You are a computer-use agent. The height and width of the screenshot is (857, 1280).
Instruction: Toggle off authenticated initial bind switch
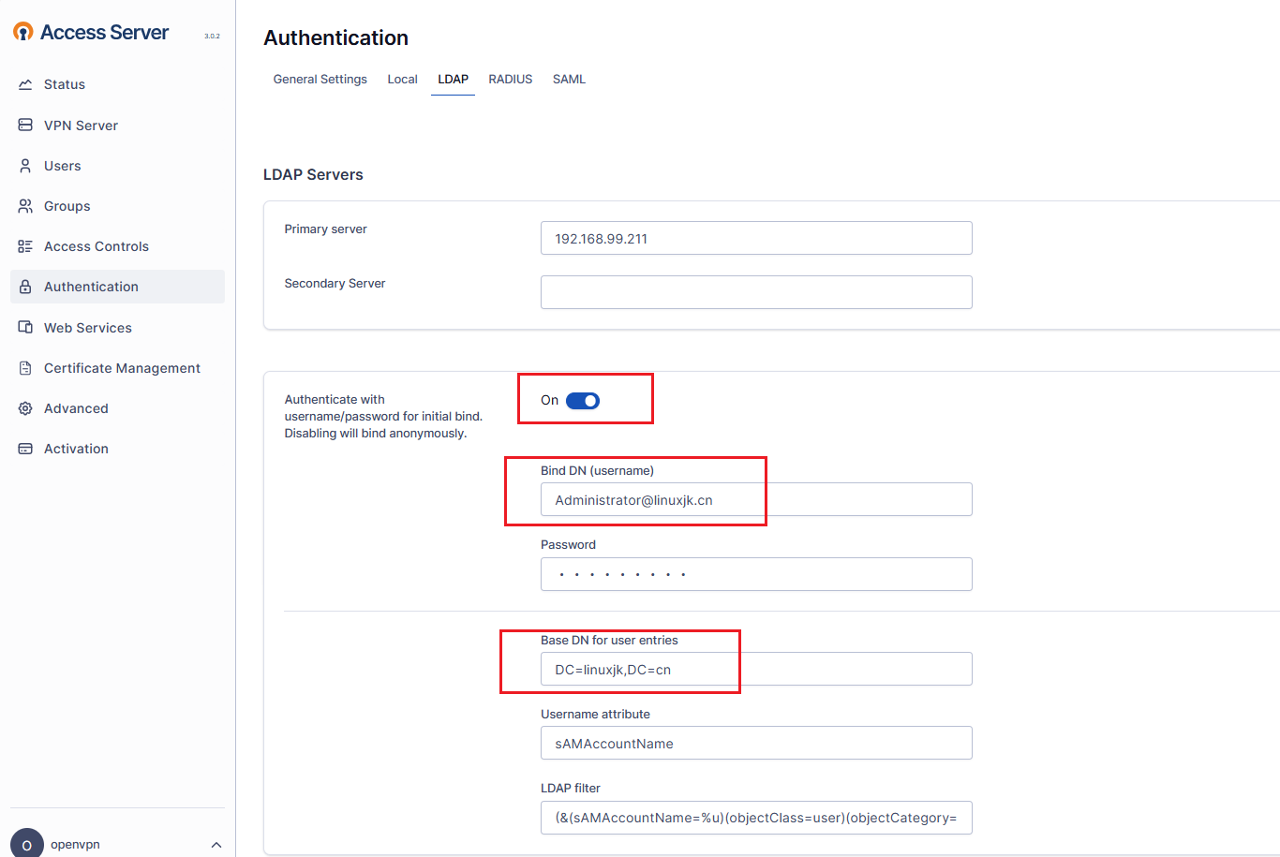(x=583, y=401)
